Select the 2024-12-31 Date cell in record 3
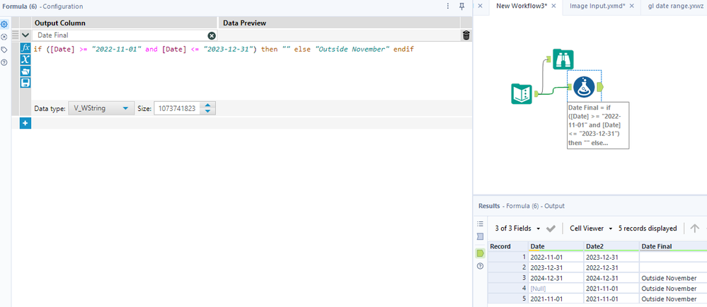Screen dimensions: 707x307 556,278
